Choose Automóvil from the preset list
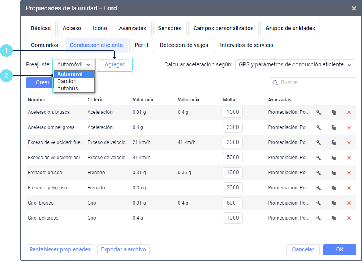 click(74, 74)
